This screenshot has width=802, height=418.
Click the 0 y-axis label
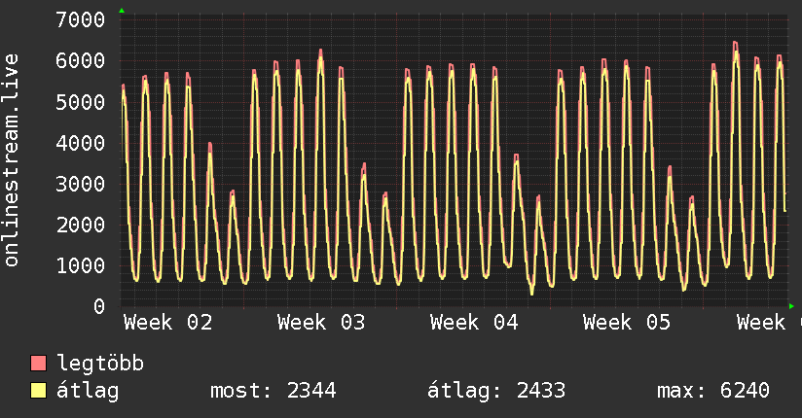pyautogui.click(x=98, y=307)
